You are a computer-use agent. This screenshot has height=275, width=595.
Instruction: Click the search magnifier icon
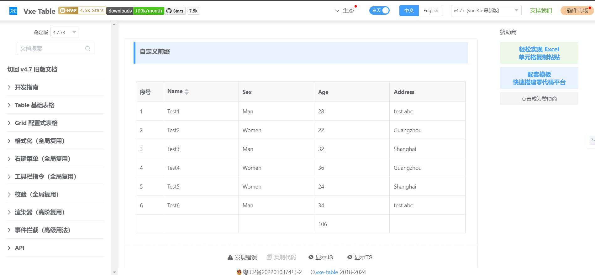[x=88, y=49]
